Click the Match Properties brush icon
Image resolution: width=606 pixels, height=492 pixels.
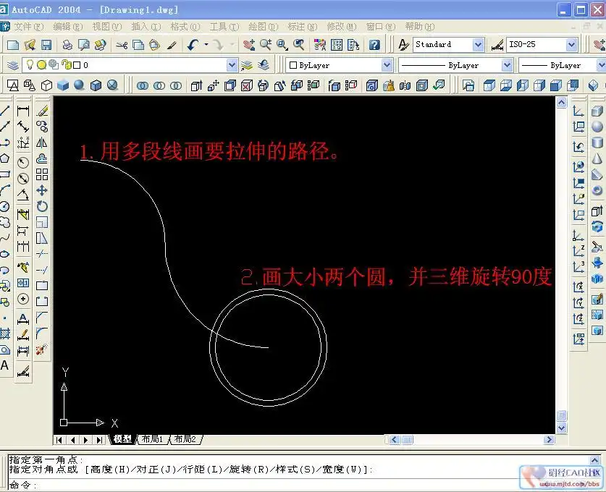click(x=172, y=45)
